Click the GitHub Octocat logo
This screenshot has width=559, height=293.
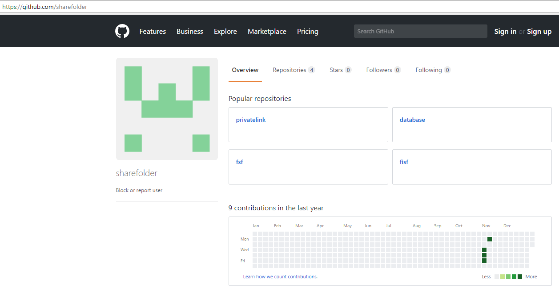122,31
